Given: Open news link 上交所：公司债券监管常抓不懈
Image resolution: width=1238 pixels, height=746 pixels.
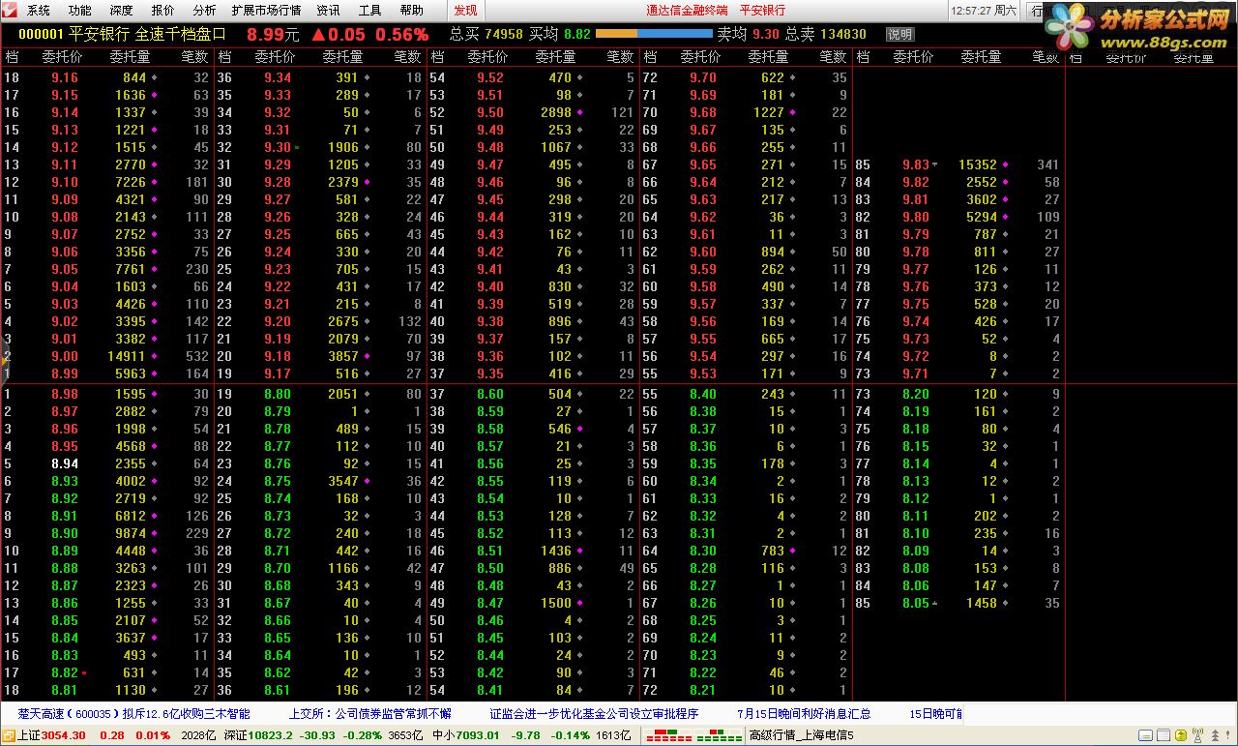Looking at the screenshot, I should [370, 714].
